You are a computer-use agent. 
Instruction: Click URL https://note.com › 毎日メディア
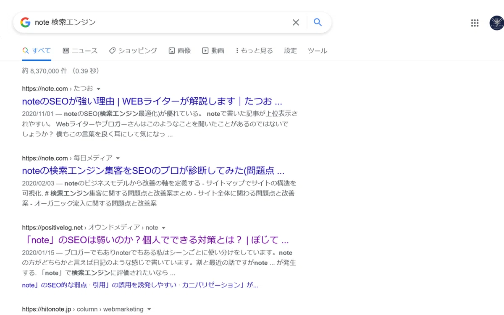[67, 158]
